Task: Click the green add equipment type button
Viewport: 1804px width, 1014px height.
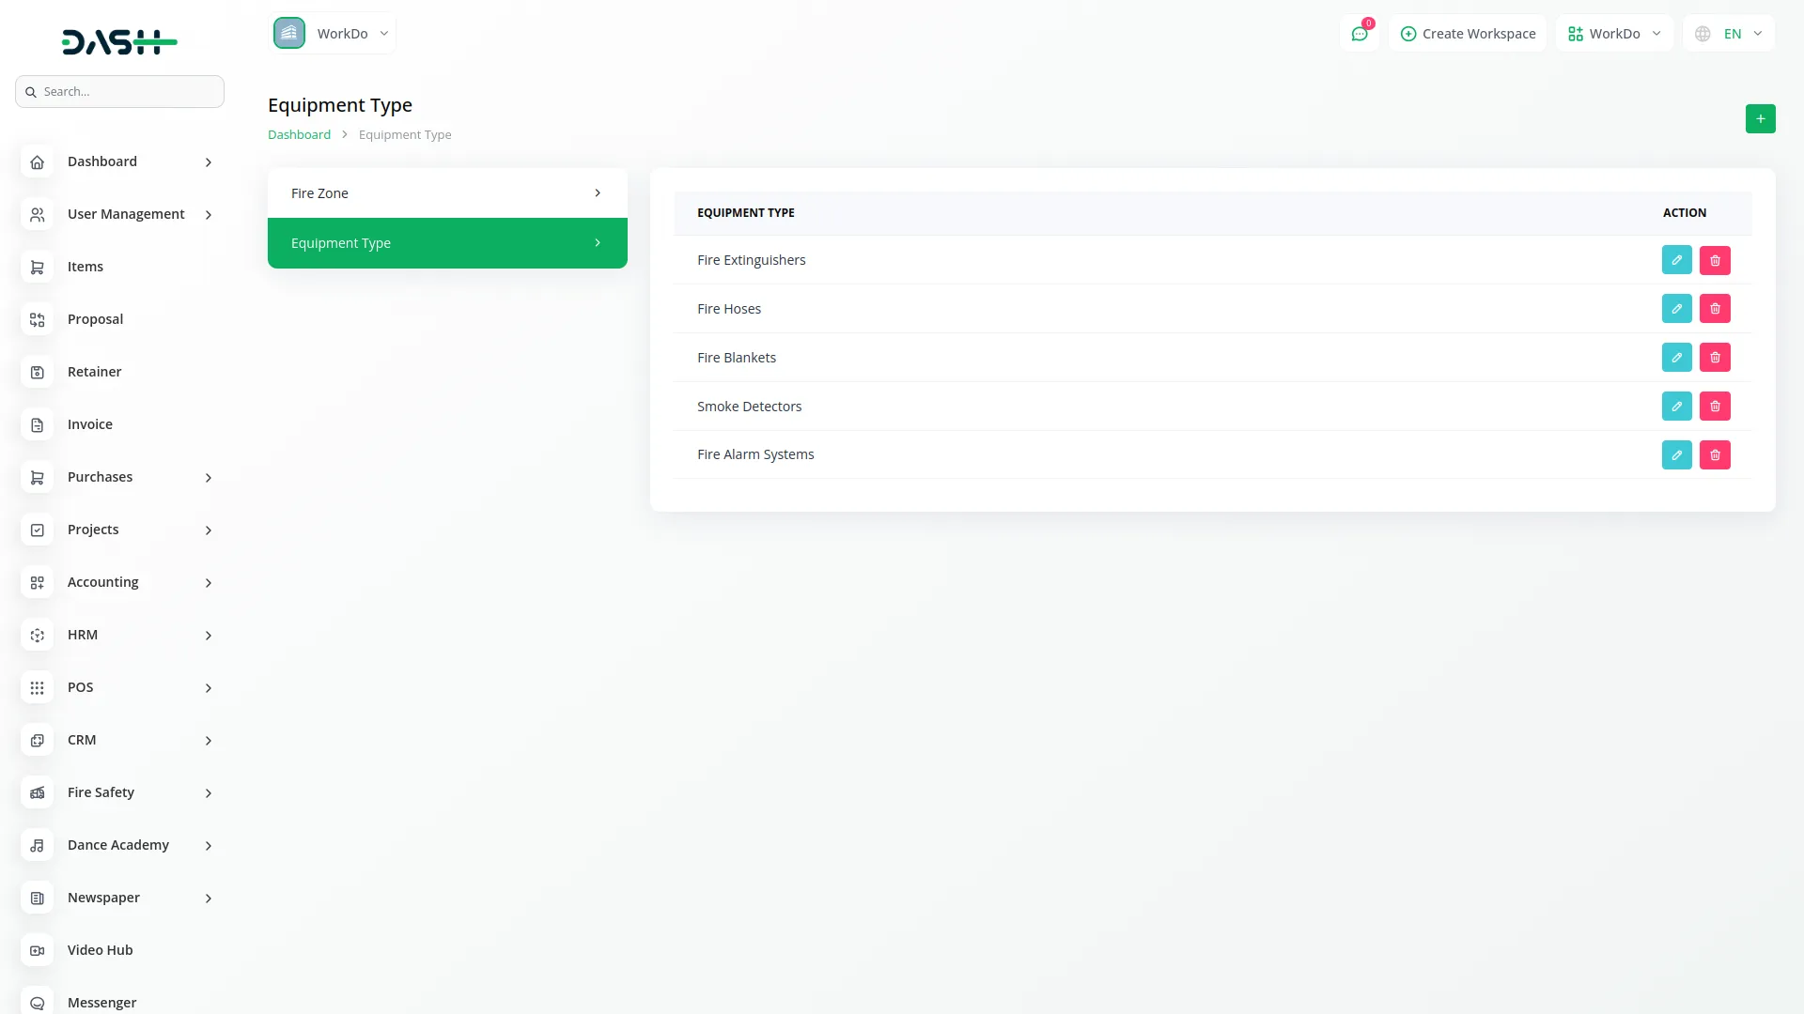Action: click(x=1760, y=119)
